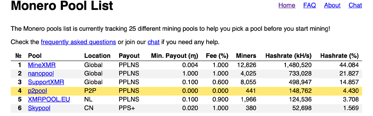Visit the Skypool pool link

(39, 108)
